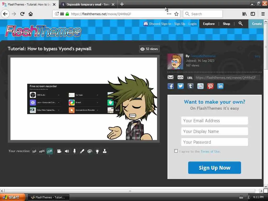This screenshot has width=268, height=201.
Task: Toggle the highlighted 'l33t' reaction
Action: point(49,151)
